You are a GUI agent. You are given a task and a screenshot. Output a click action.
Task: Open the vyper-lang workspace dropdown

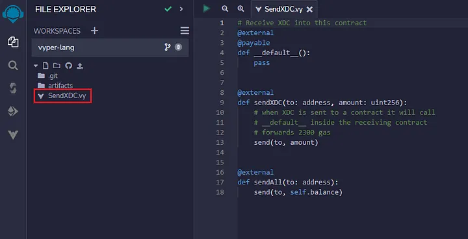coord(110,47)
